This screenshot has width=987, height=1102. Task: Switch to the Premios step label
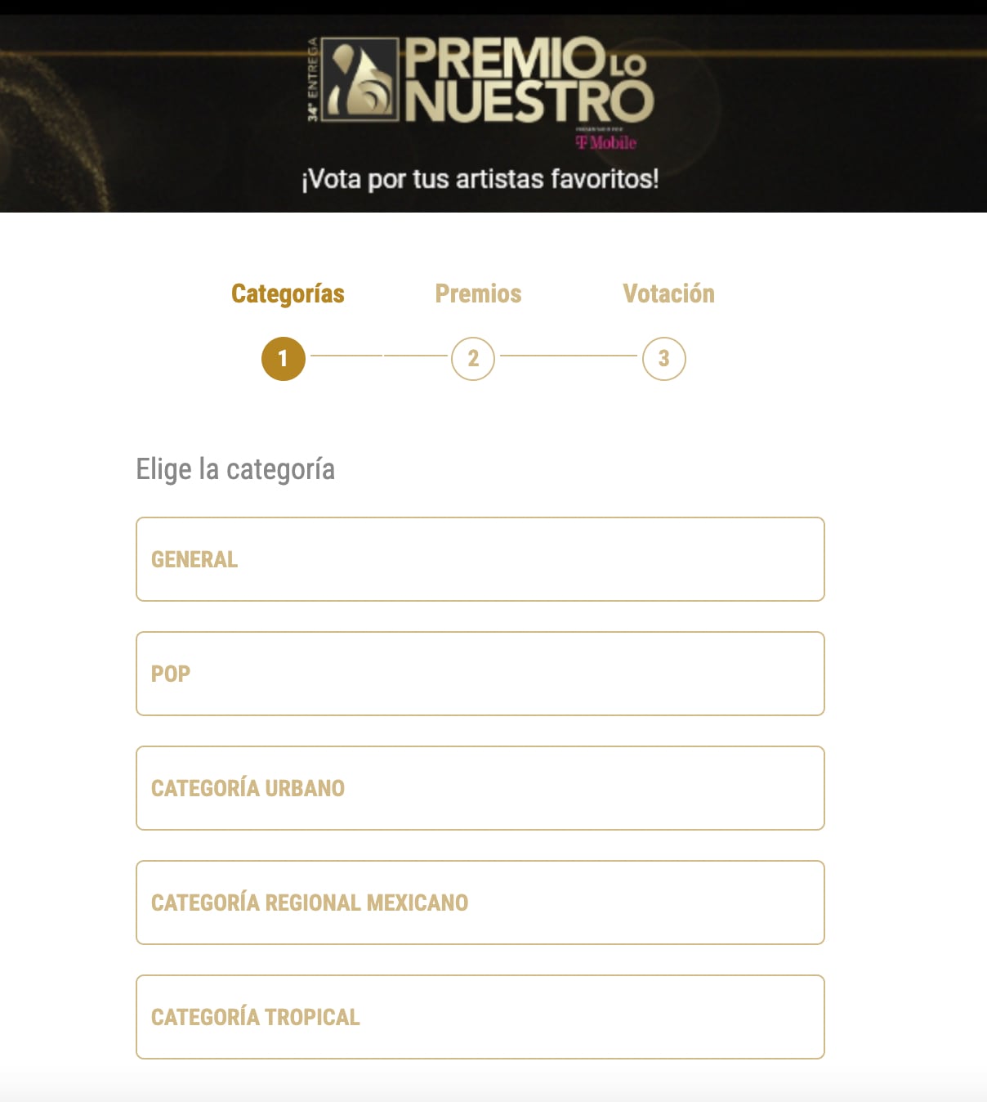(478, 293)
